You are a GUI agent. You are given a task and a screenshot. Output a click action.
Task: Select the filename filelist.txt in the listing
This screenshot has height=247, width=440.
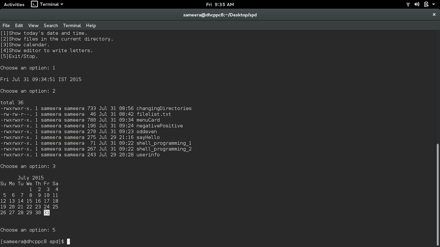(154, 114)
